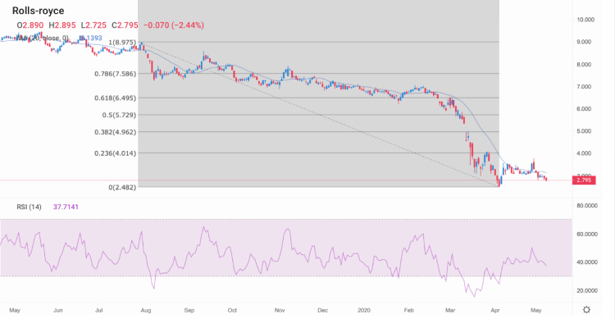Click Aug on the time axis
Image resolution: width=615 pixels, height=319 pixels.
pos(145,310)
